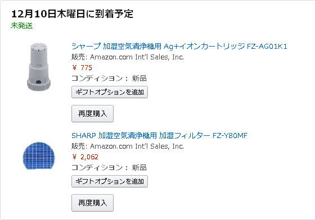
Task: Click the FZ-Y80MF model number in the title
Action: pos(230,136)
